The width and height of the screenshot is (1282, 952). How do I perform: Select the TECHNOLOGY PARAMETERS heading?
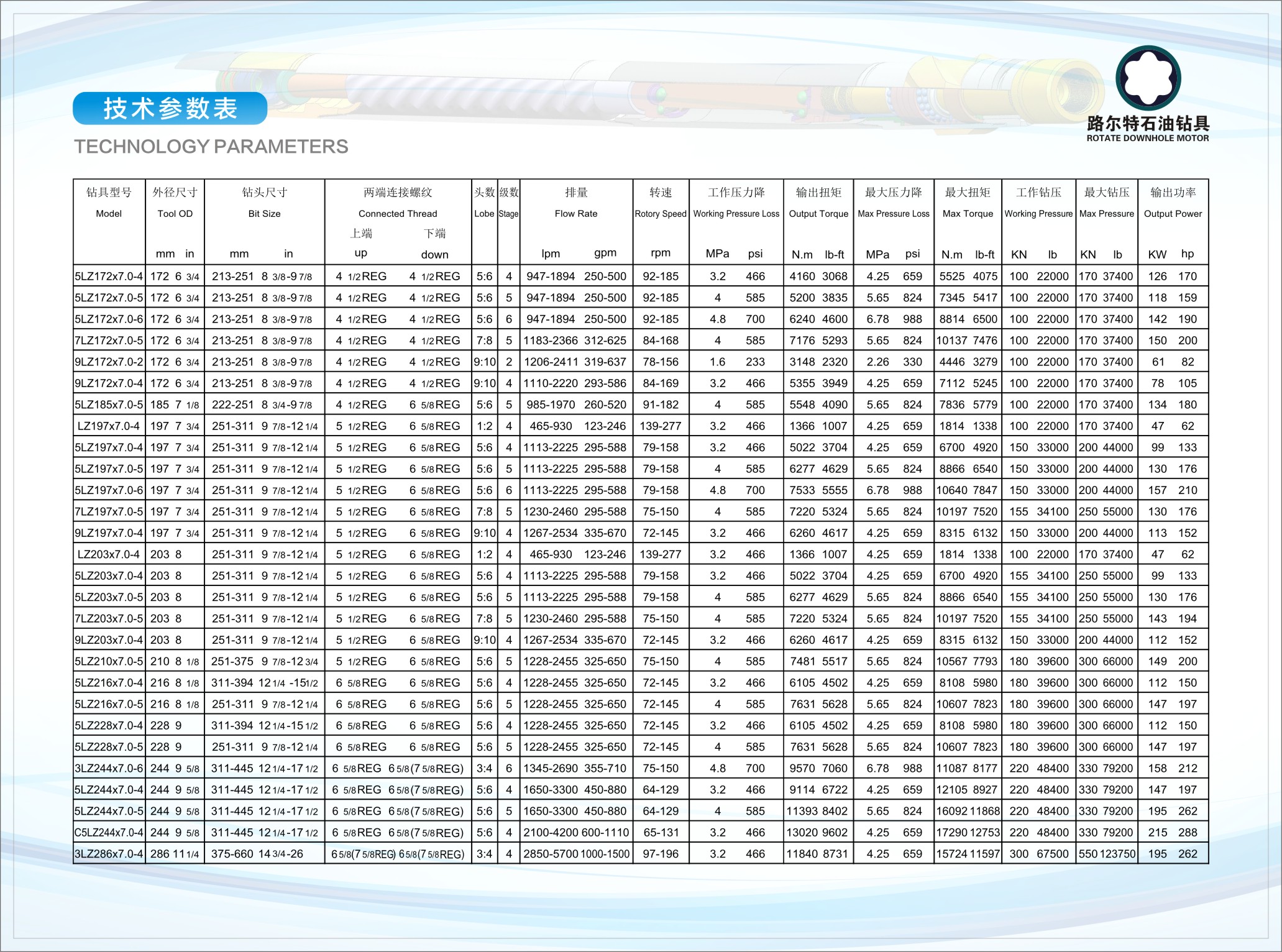(x=211, y=147)
